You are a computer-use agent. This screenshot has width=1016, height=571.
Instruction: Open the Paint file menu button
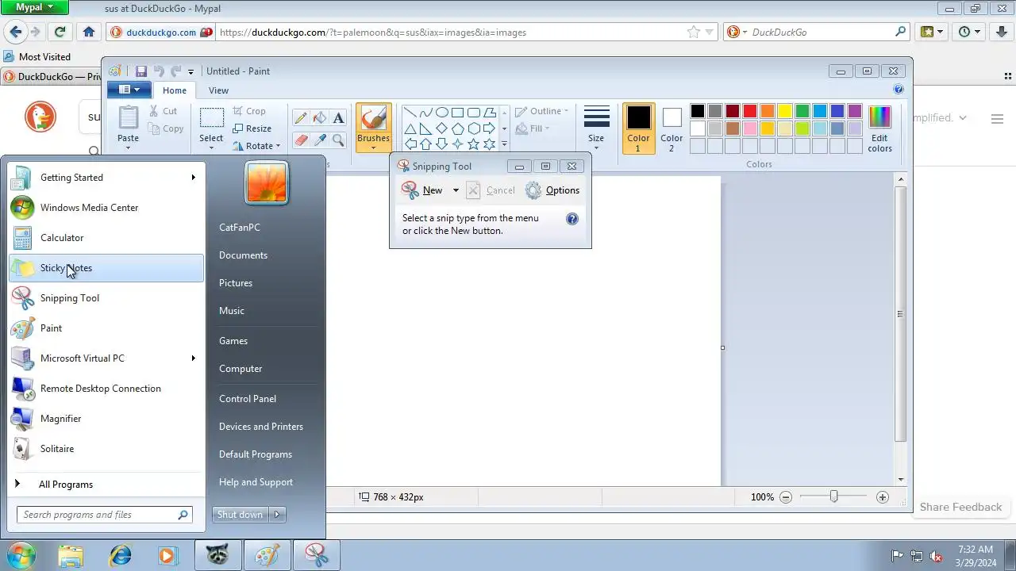pyautogui.click(x=128, y=90)
